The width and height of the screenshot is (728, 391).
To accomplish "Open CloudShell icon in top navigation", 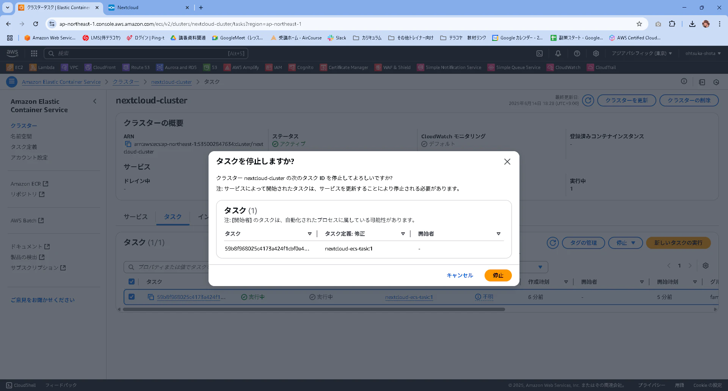I will [x=540, y=53].
